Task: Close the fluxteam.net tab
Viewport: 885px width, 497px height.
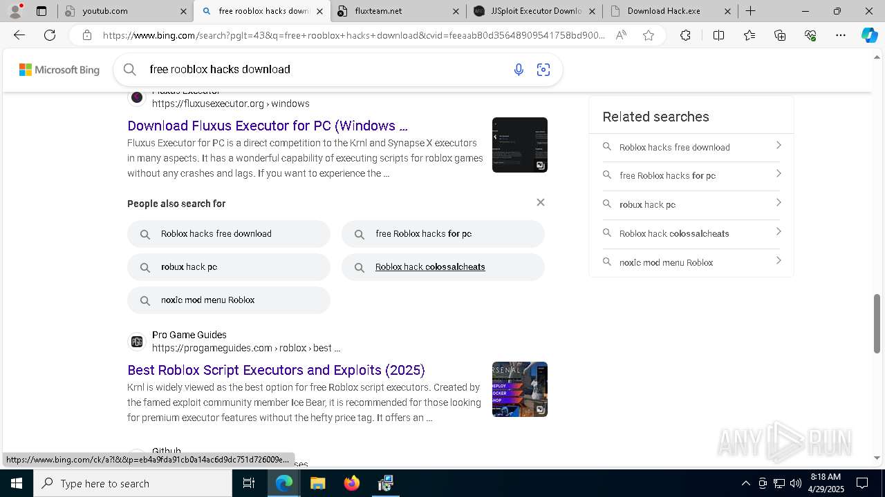Action: pos(456,11)
